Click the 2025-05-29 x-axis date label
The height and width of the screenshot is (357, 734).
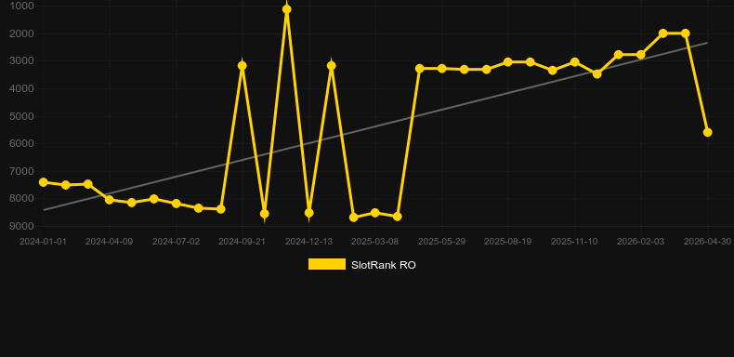[x=442, y=242]
